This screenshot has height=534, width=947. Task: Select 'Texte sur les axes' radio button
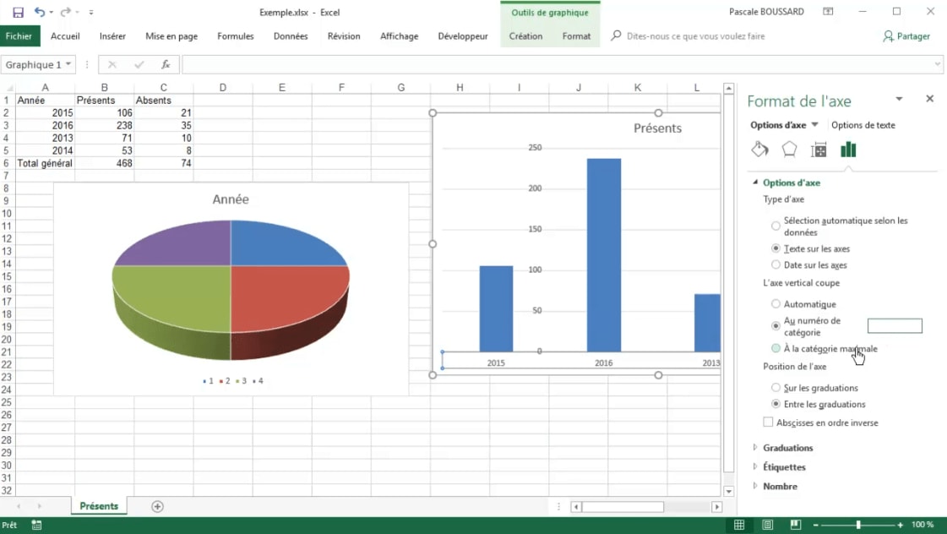[x=776, y=248]
